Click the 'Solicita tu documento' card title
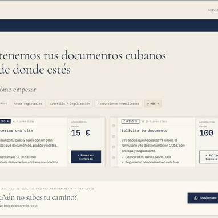This screenshot has width=218, height=218. (144, 131)
